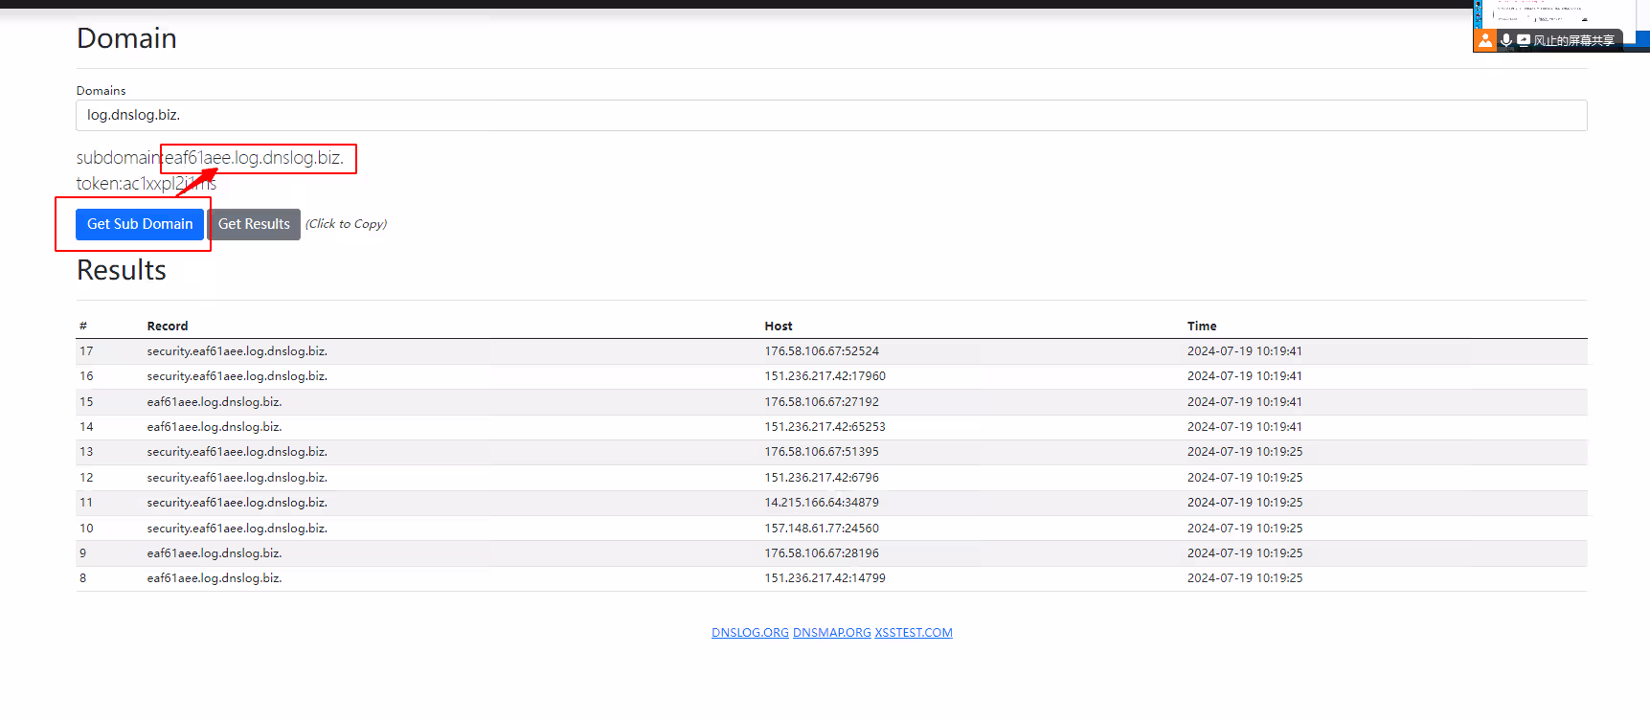
Task: Open the DNSLOG.ORG link
Action: tap(750, 633)
